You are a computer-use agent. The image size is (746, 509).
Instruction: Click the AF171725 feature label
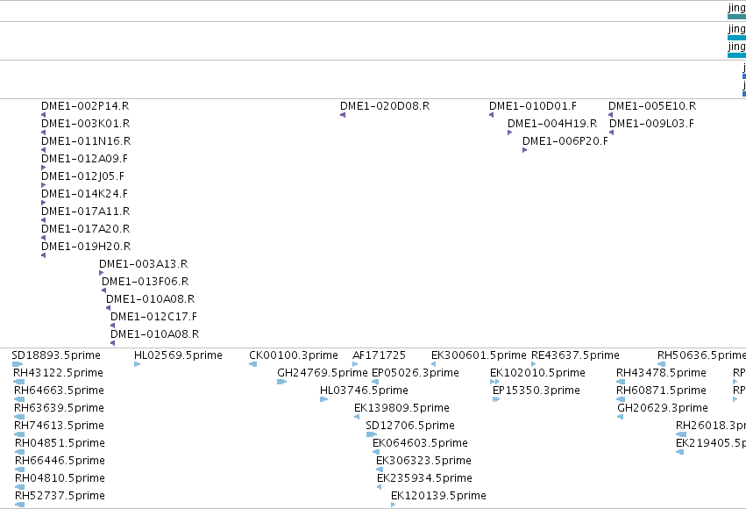pyautogui.click(x=380, y=355)
